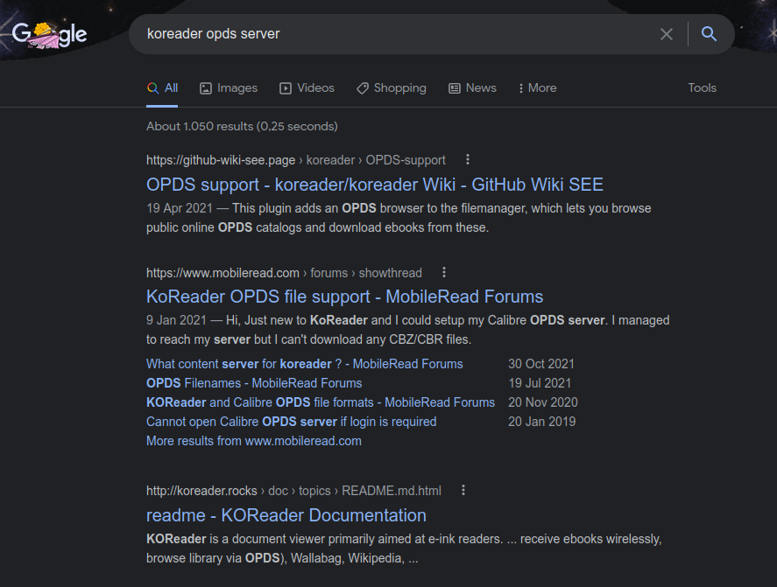Open KOReader and Calibre OPDS file formats link
The height and width of the screenshot is (587, 777).
pyautogui.click(x=320, y=402)
